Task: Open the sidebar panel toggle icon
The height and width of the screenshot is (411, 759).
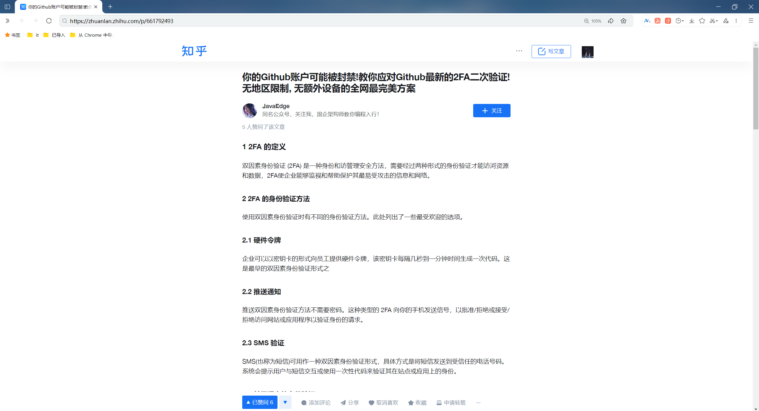Action: tap(7, 7)
